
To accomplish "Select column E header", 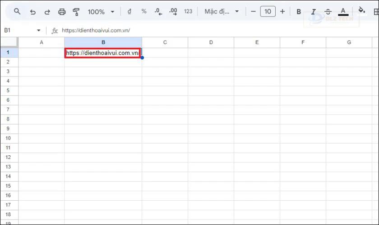I will point(257,42).
